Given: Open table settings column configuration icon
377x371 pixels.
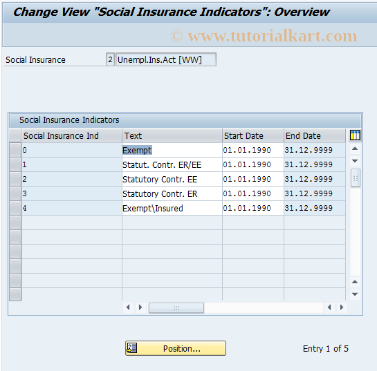Looking at the screenshot, I should coord(355,135).
